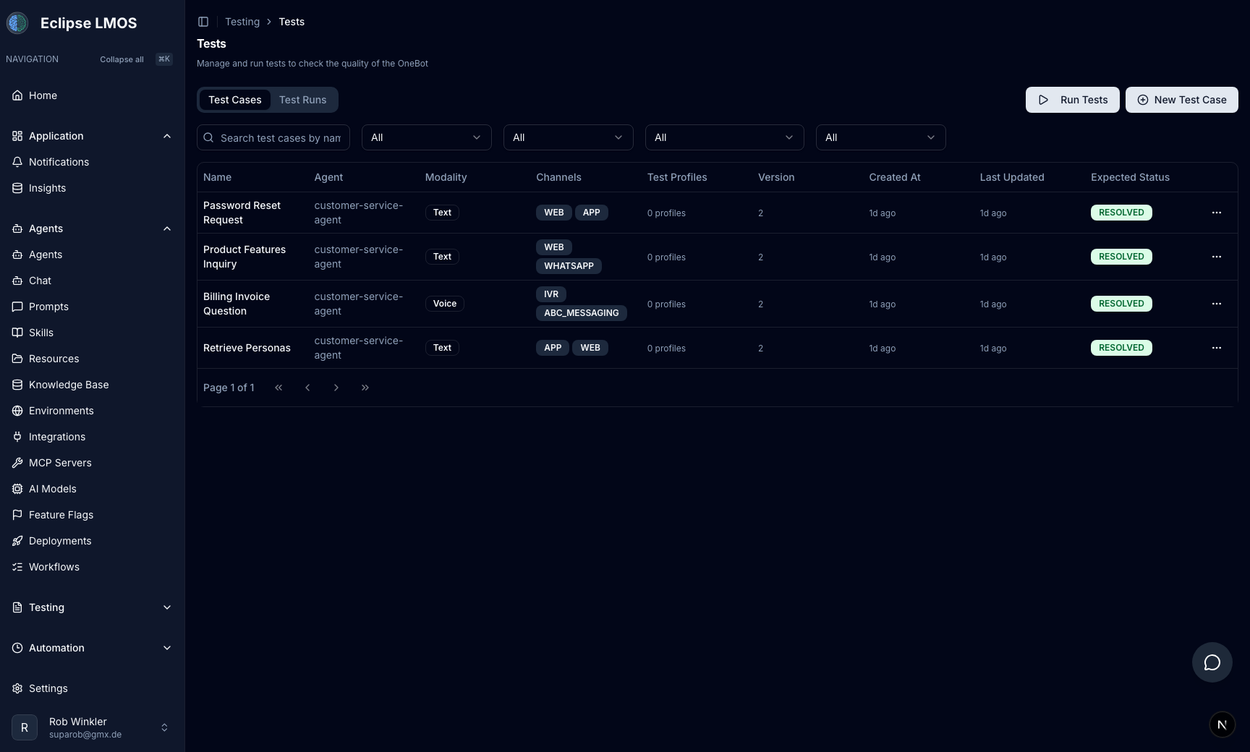Collapse the Agents section

pyautogui.click(x=93, y=228)
